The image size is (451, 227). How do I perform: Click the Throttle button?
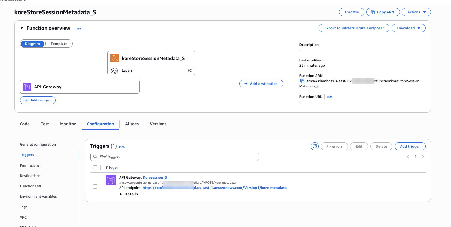(351, 12)
